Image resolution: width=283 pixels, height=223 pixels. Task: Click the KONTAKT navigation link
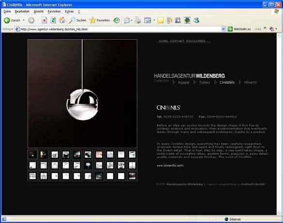coord(177,41)
